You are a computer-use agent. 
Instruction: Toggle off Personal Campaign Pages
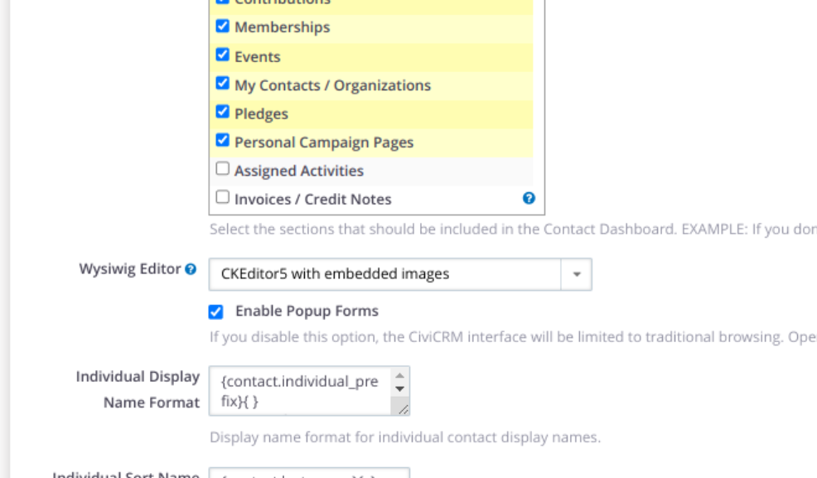coord(222,141)
